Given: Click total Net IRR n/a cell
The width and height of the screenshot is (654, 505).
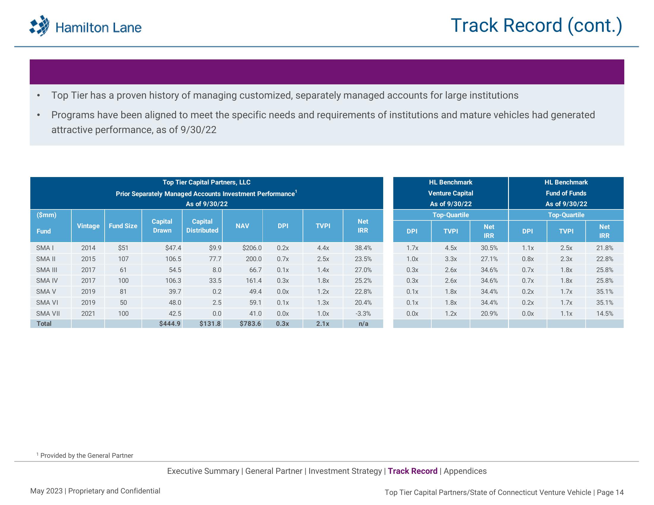Looking at the screenshot, I should coord(363,324).
